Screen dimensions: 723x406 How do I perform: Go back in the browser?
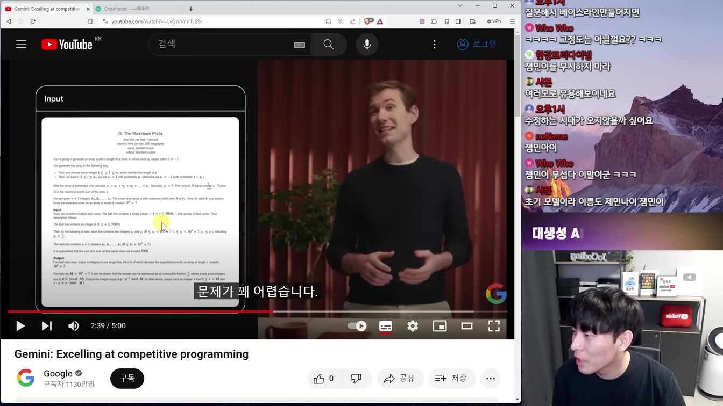9,21
